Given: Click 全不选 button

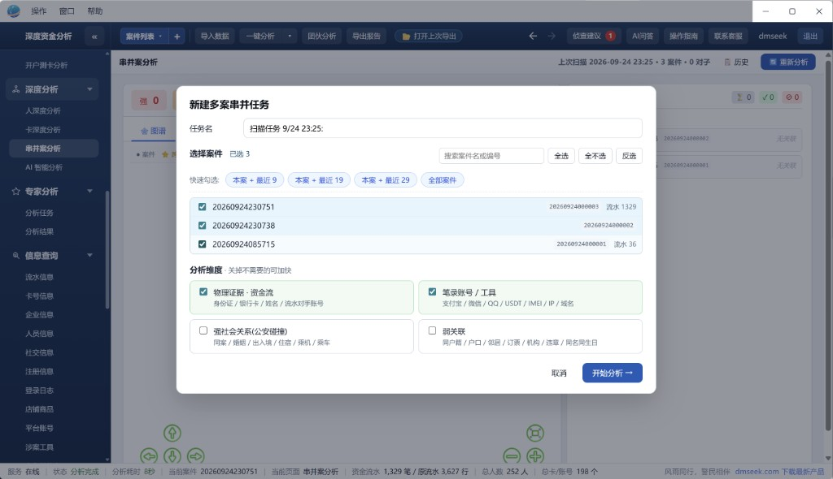Looking at the screenshot, I should pos(595,156).
